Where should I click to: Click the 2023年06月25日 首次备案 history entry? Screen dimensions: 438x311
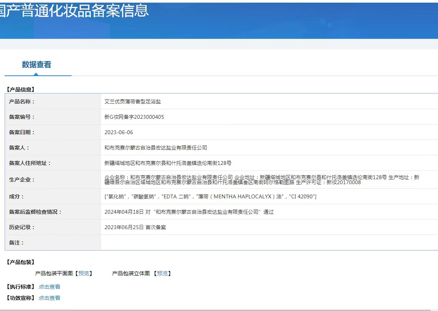[135, 227]
